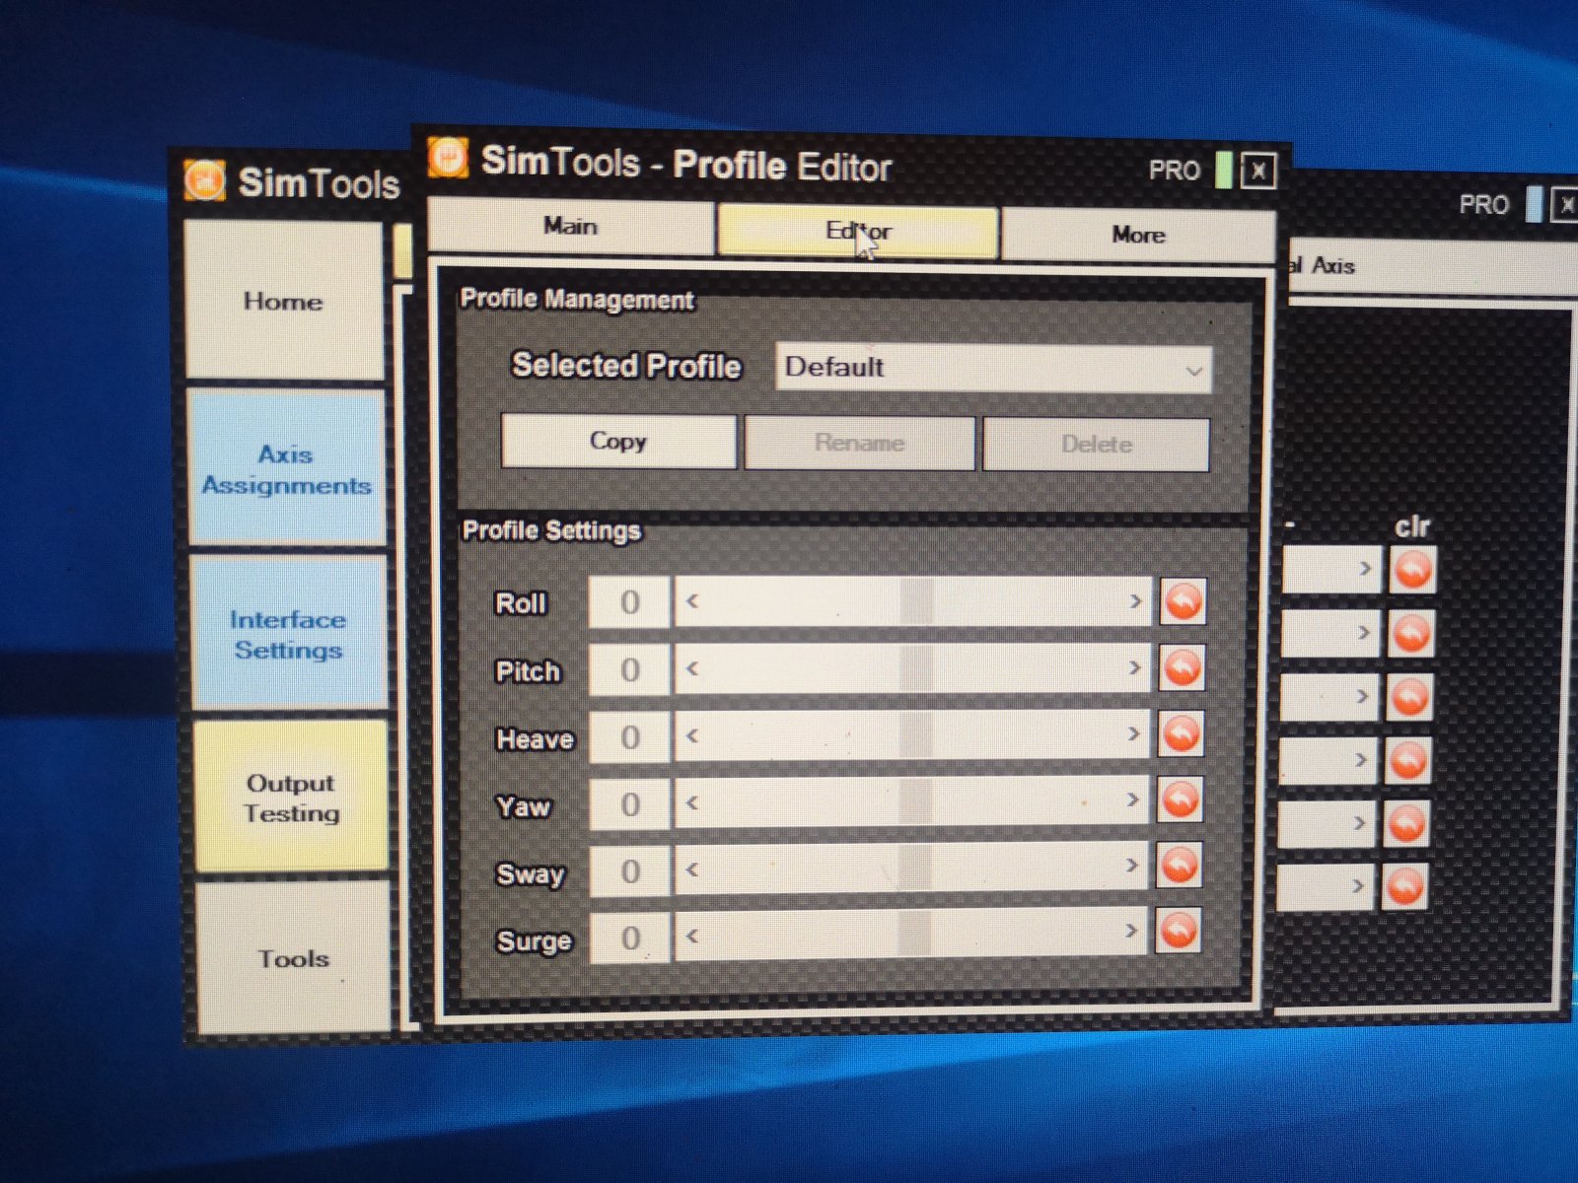Reset the Yaw value with red button
Screen dimensions: 1578x1183
point(1180,800)
